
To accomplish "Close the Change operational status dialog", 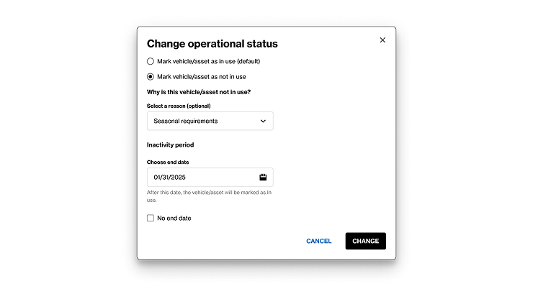I will click(382, 40).
